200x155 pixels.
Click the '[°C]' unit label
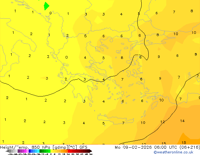tap(73, 147)
